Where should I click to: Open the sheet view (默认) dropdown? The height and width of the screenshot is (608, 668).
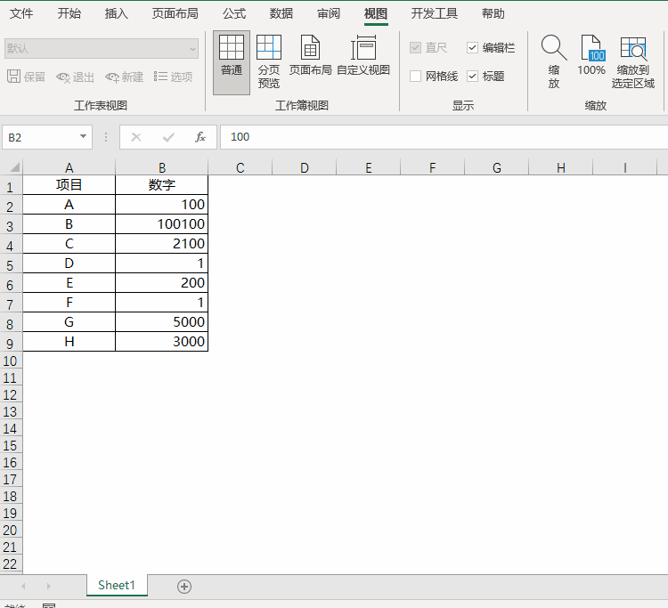pyautogui.click(x=192, y=48)
